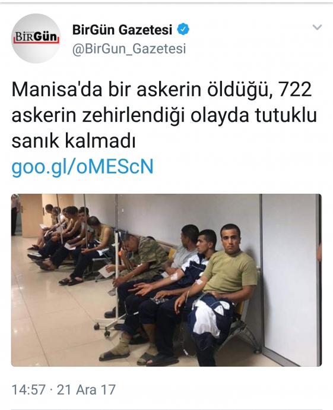This screenshot has height=410, width=333.
Task: Click the blue verified badge
Action: coord(183,29)
